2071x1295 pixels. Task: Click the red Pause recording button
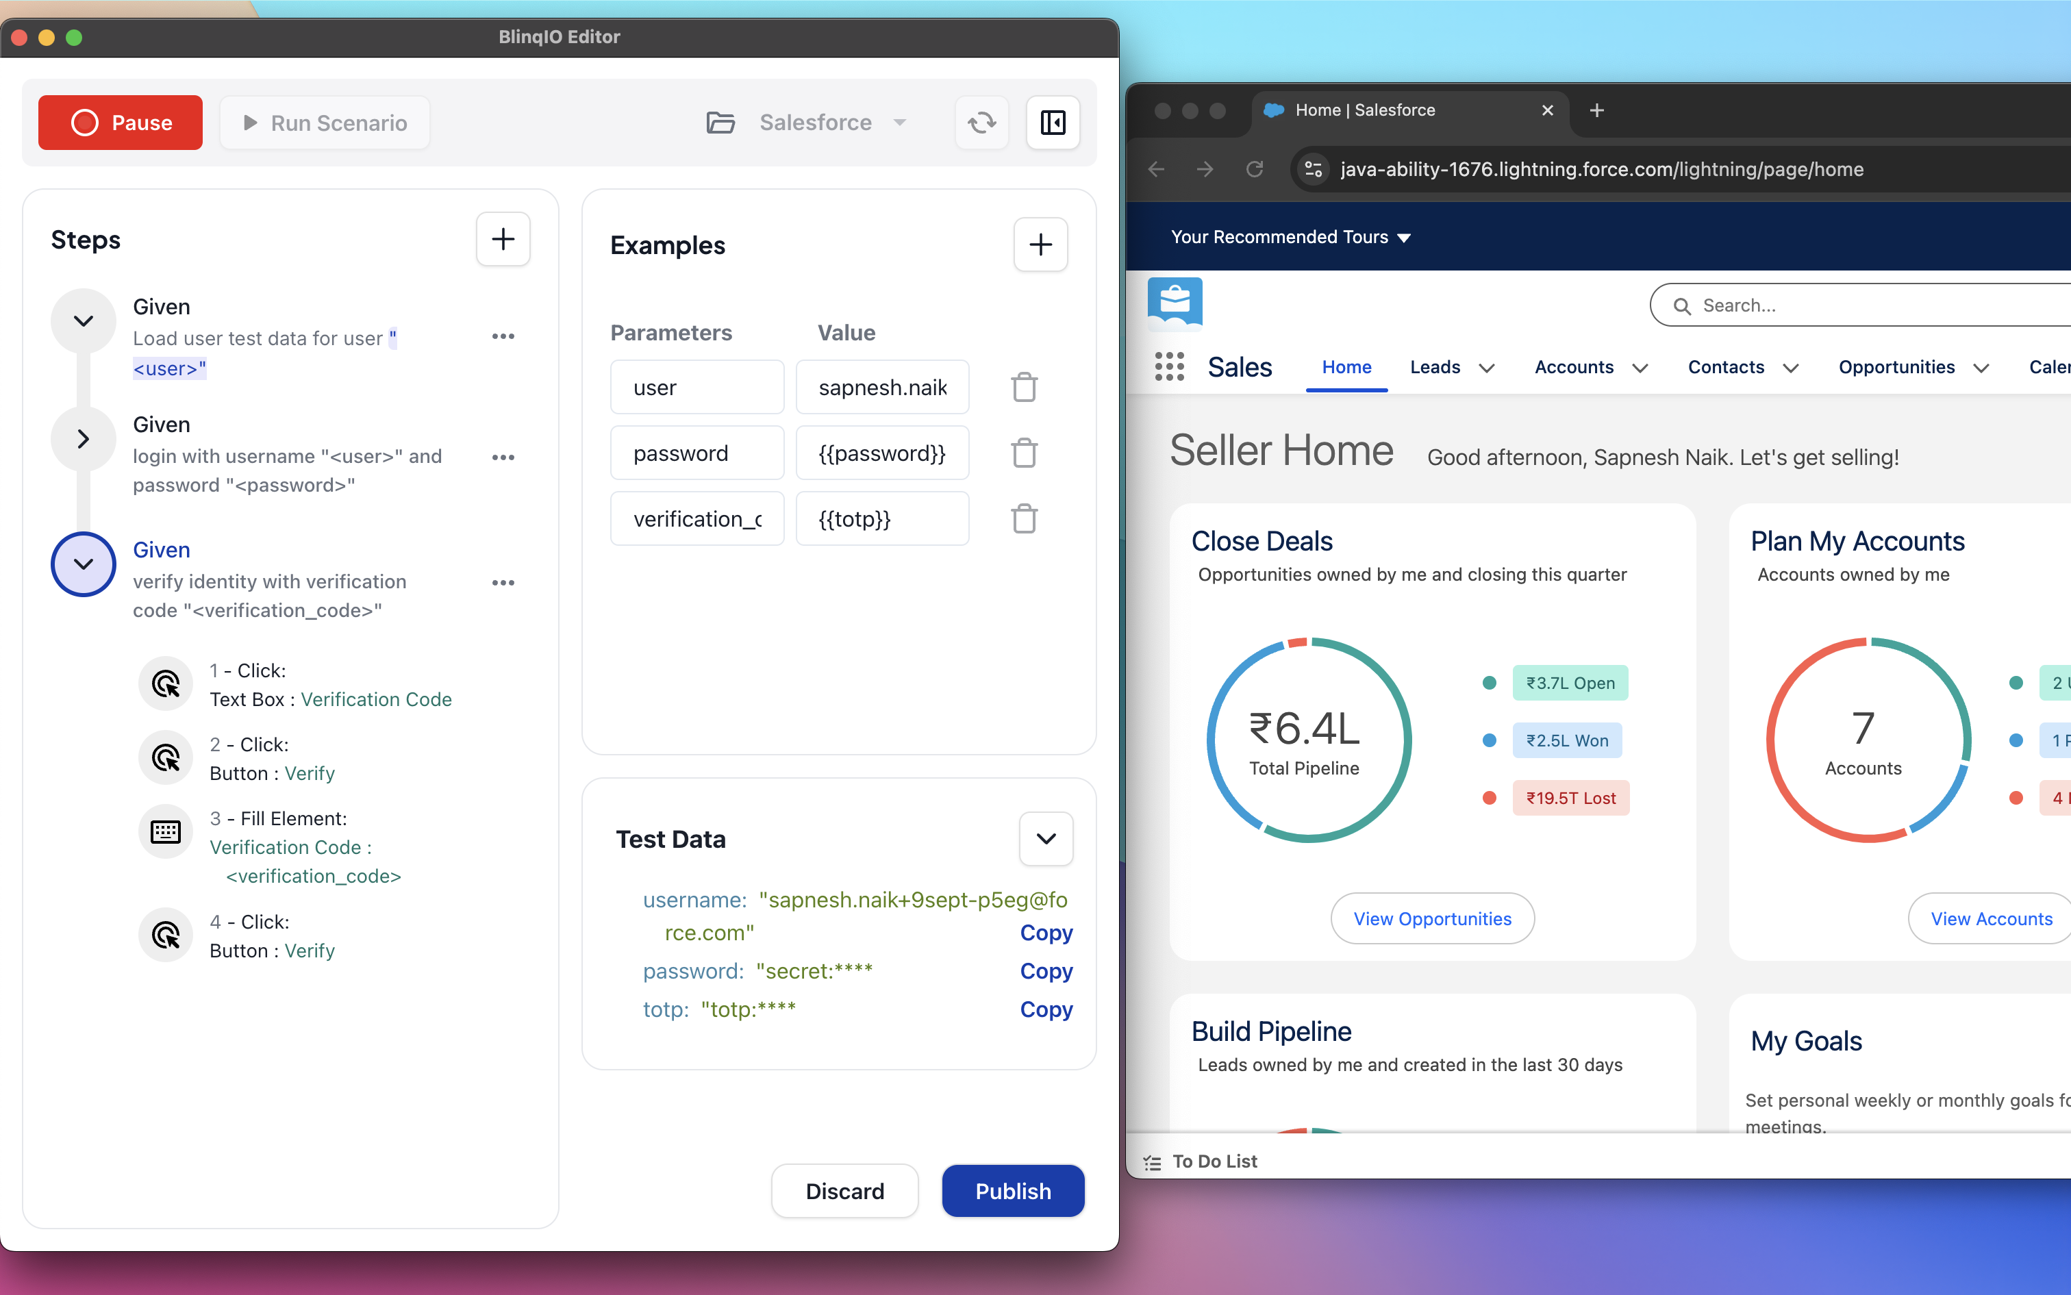tap(120, 123)
